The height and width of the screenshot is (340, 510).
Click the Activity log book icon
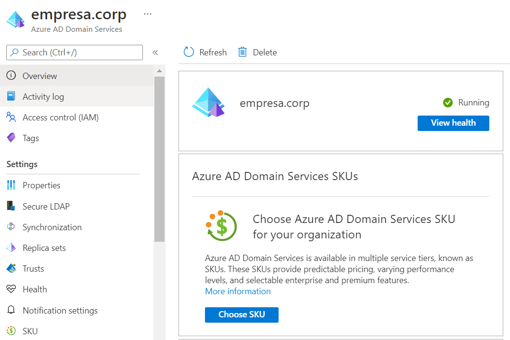pyautogui.click(x=11, y=96)
